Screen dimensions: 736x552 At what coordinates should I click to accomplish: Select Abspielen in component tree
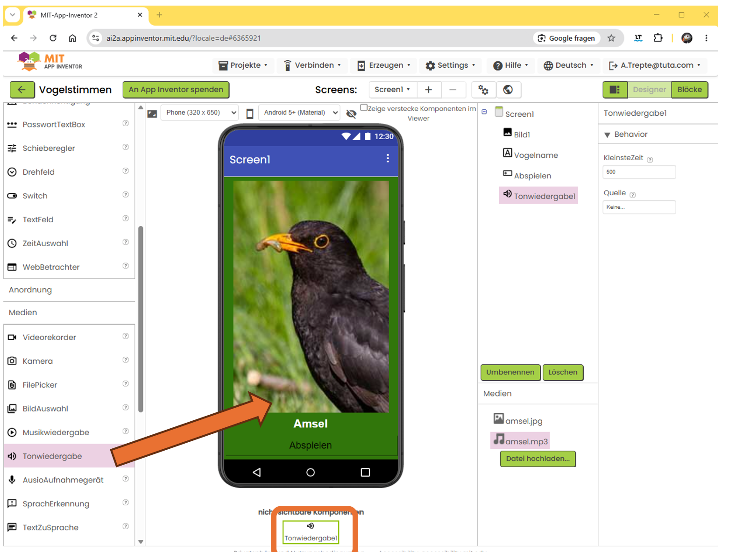pos(527,175)
